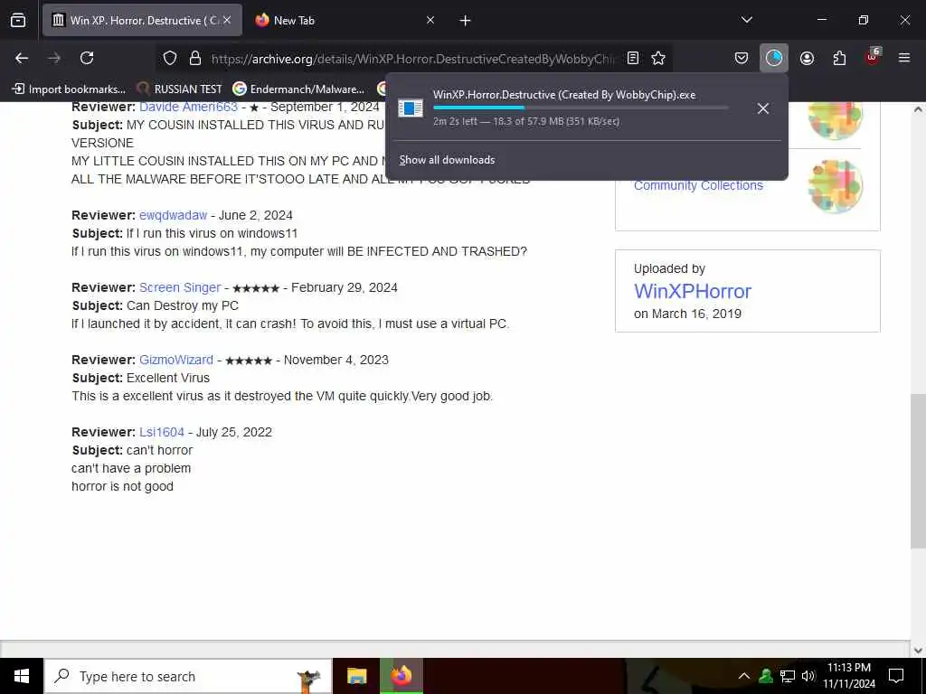Image resolution: width=926 pixels, height=694 pixels.
Task: Open the uBlock extension icon with badge
Action: tap(873, 57)
